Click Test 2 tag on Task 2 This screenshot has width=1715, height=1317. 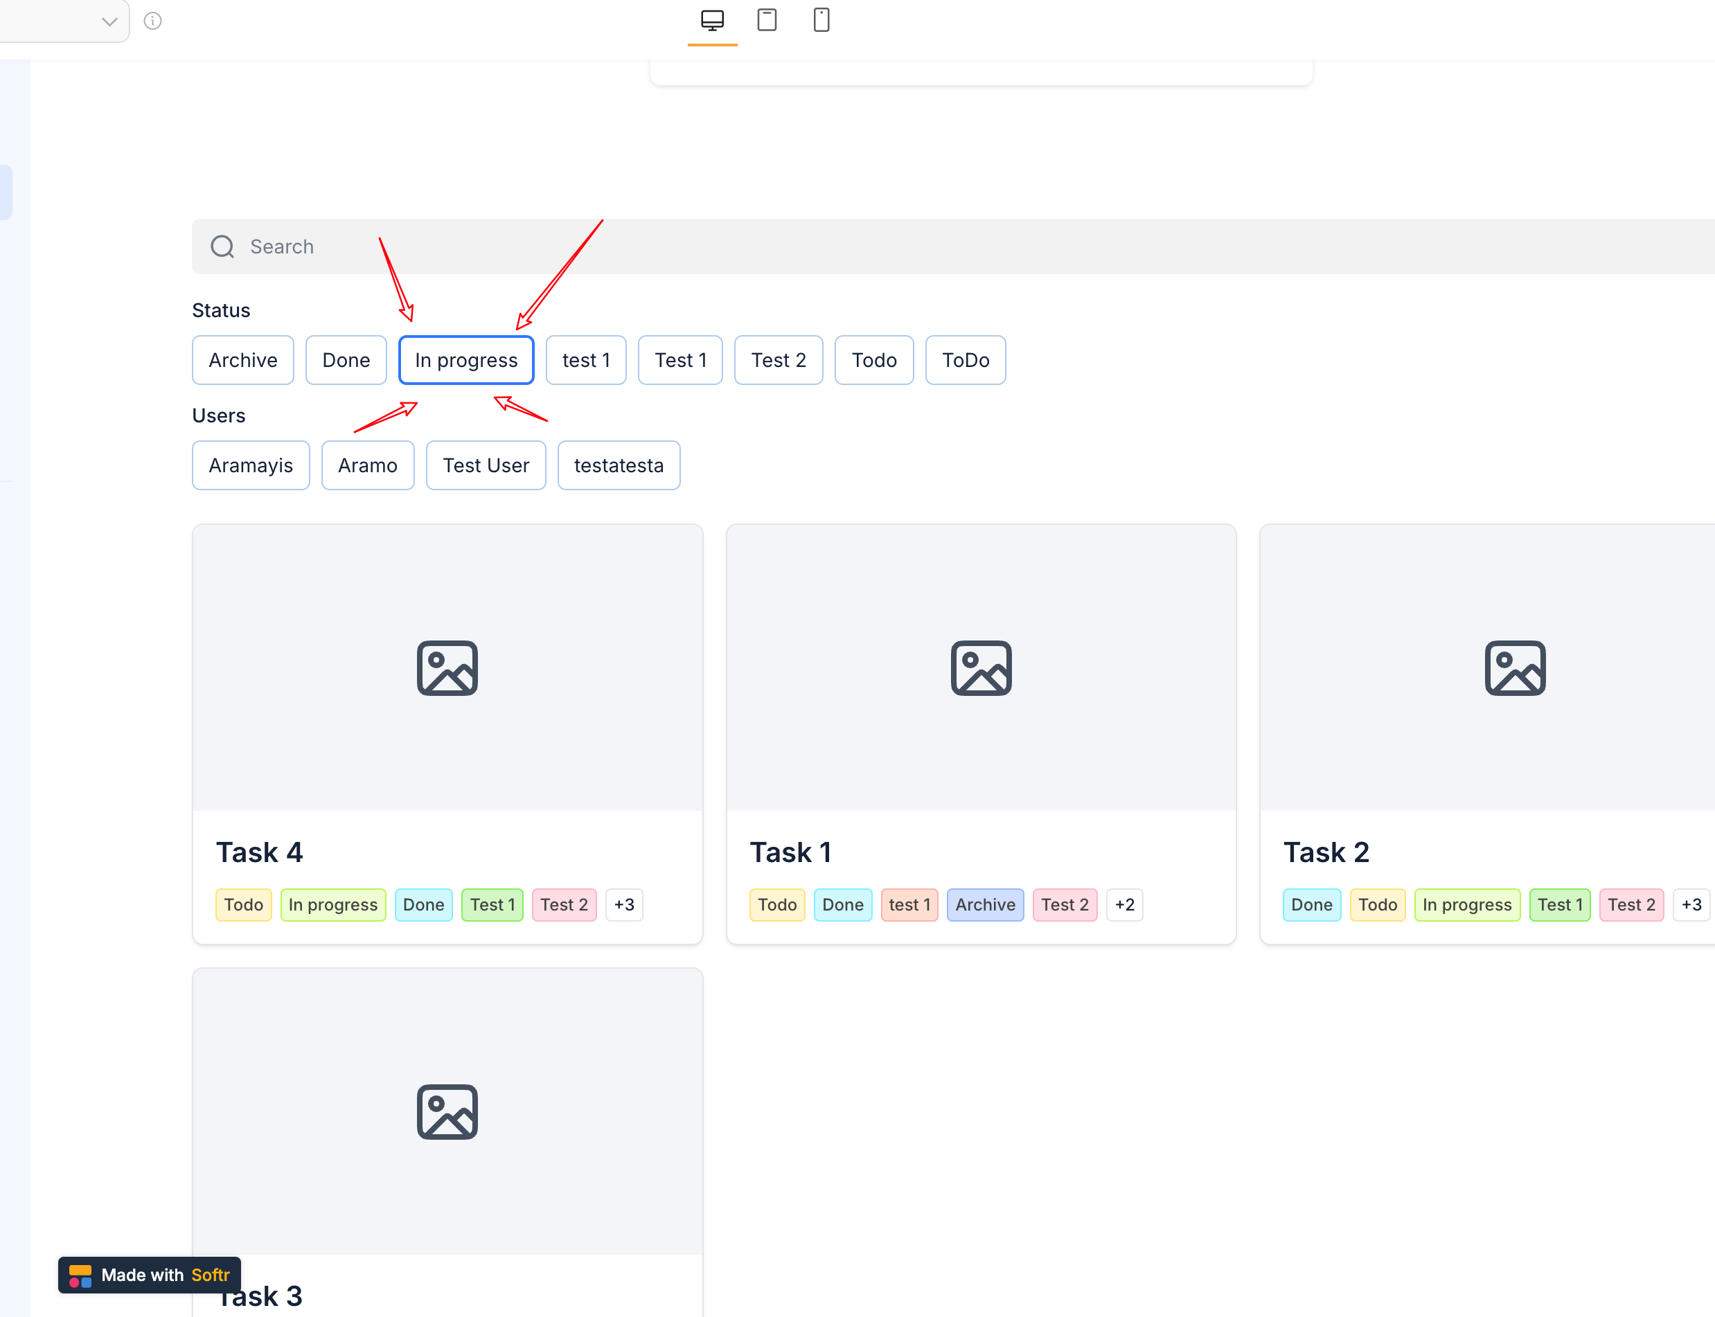pyautogui.click(x=1631, y=904)
